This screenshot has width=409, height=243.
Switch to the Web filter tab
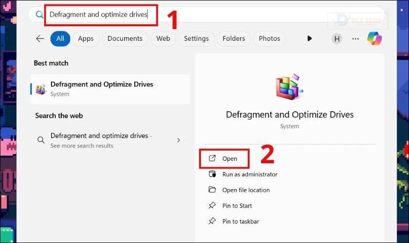(x=163, y=38)
